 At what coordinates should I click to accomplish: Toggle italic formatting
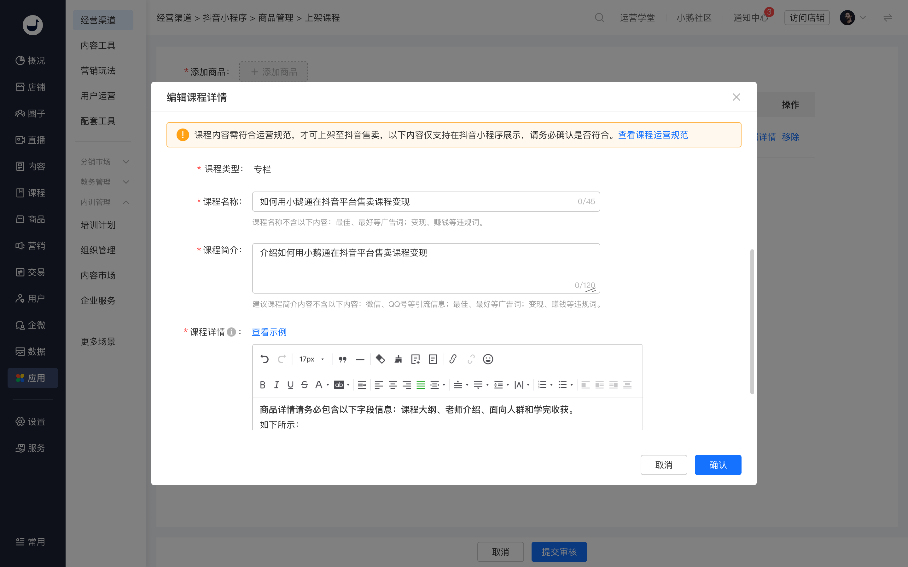tap(276, 385)
